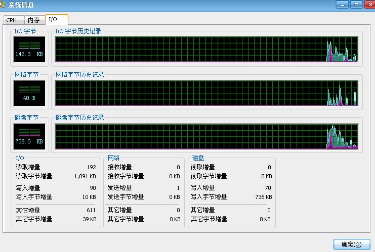Click the 网络字节历史记录 graph
This screenshot has width=375, height=252.
(206, 93)
